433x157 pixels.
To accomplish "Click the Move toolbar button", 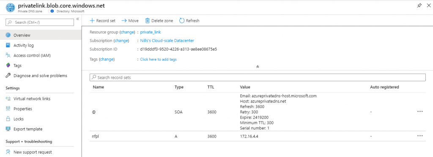I will click(x=130, y=20).
